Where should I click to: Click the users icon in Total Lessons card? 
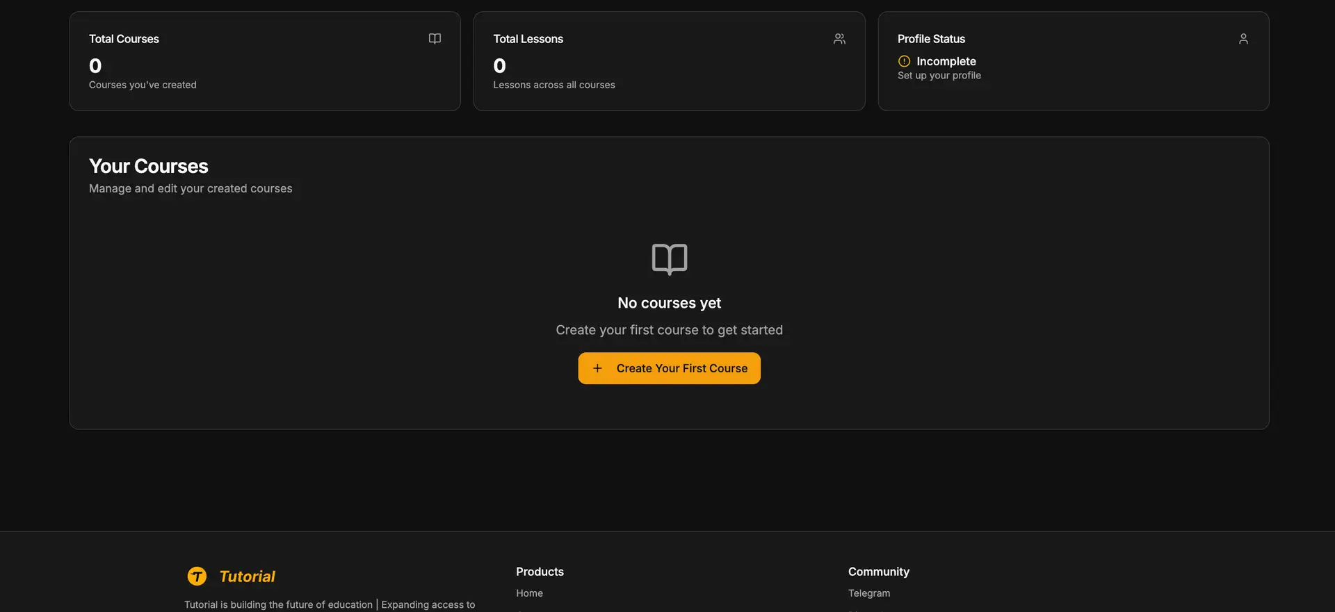pos(839,39)
